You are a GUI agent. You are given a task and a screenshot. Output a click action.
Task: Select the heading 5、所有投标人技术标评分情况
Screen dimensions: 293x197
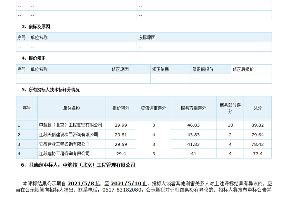(x=50, y=90)
